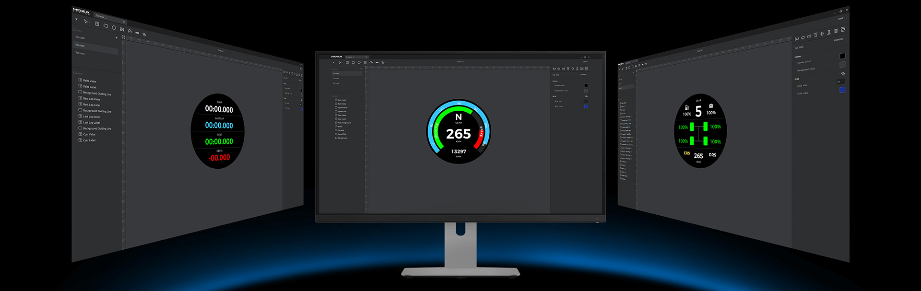This screenshot has height=291, width=921.
Task: Select the Text tool in left window toolbar
Action: click(x=97, y=24)
